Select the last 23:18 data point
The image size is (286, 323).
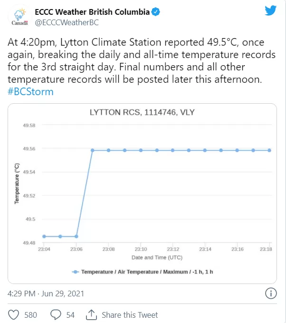269,150
